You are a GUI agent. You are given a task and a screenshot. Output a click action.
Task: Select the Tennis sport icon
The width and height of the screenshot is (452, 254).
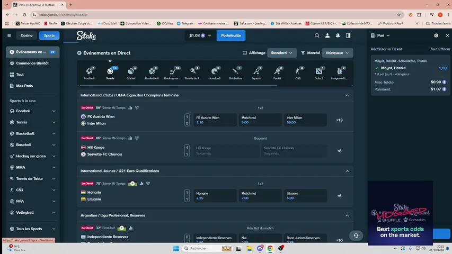[x=110, y=73]
